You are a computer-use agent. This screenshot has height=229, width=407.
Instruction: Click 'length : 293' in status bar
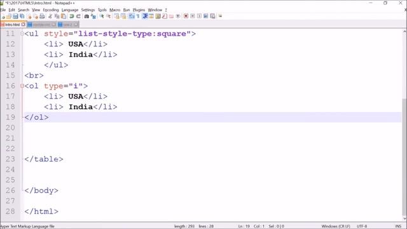(184, 226)
